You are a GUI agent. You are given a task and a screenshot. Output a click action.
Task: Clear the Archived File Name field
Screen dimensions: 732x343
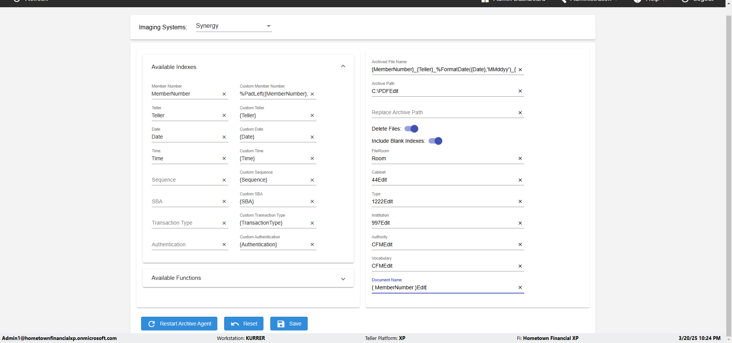520,70
